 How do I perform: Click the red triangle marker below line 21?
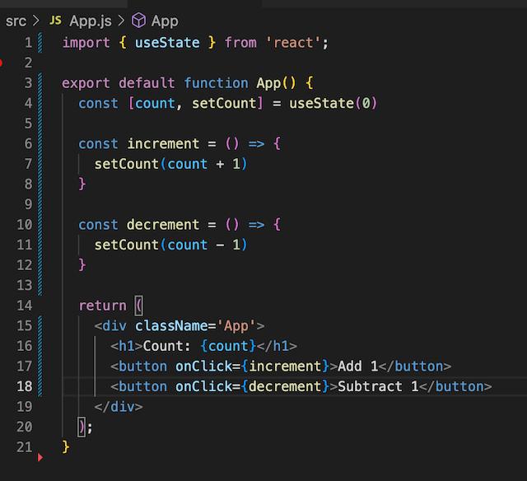(x=40, y=457)
